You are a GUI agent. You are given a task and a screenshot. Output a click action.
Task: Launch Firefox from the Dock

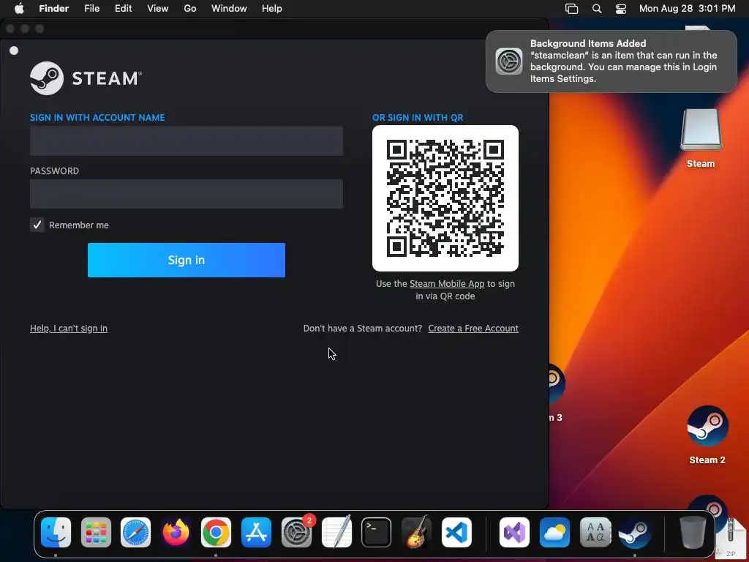176,532
